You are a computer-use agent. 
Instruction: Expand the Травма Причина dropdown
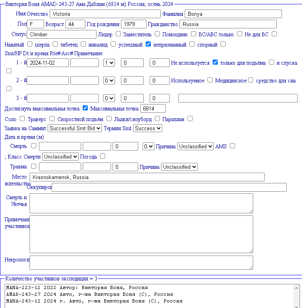click(x=179, y=167)
